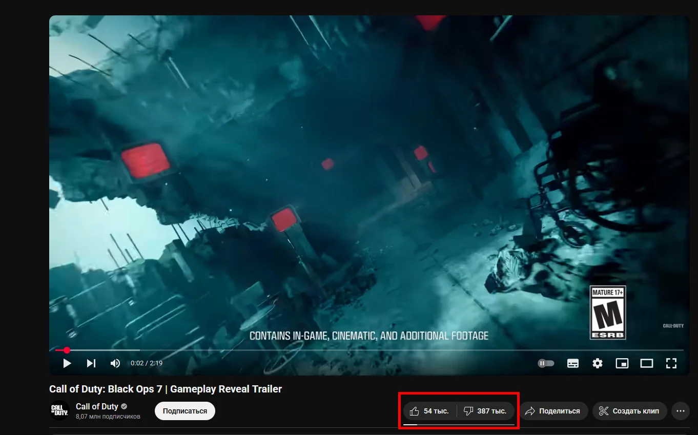The width and height of the screenshot is (698, 435).
Task: Click the red playhead on the progress bar
Action: (x=67, y=350)
